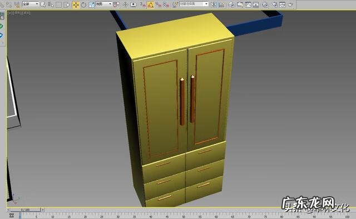The height and width of the screenshot is (219, 356).
Task: Choose the Rectangular Selection Region tool
Action: [58, 5]
